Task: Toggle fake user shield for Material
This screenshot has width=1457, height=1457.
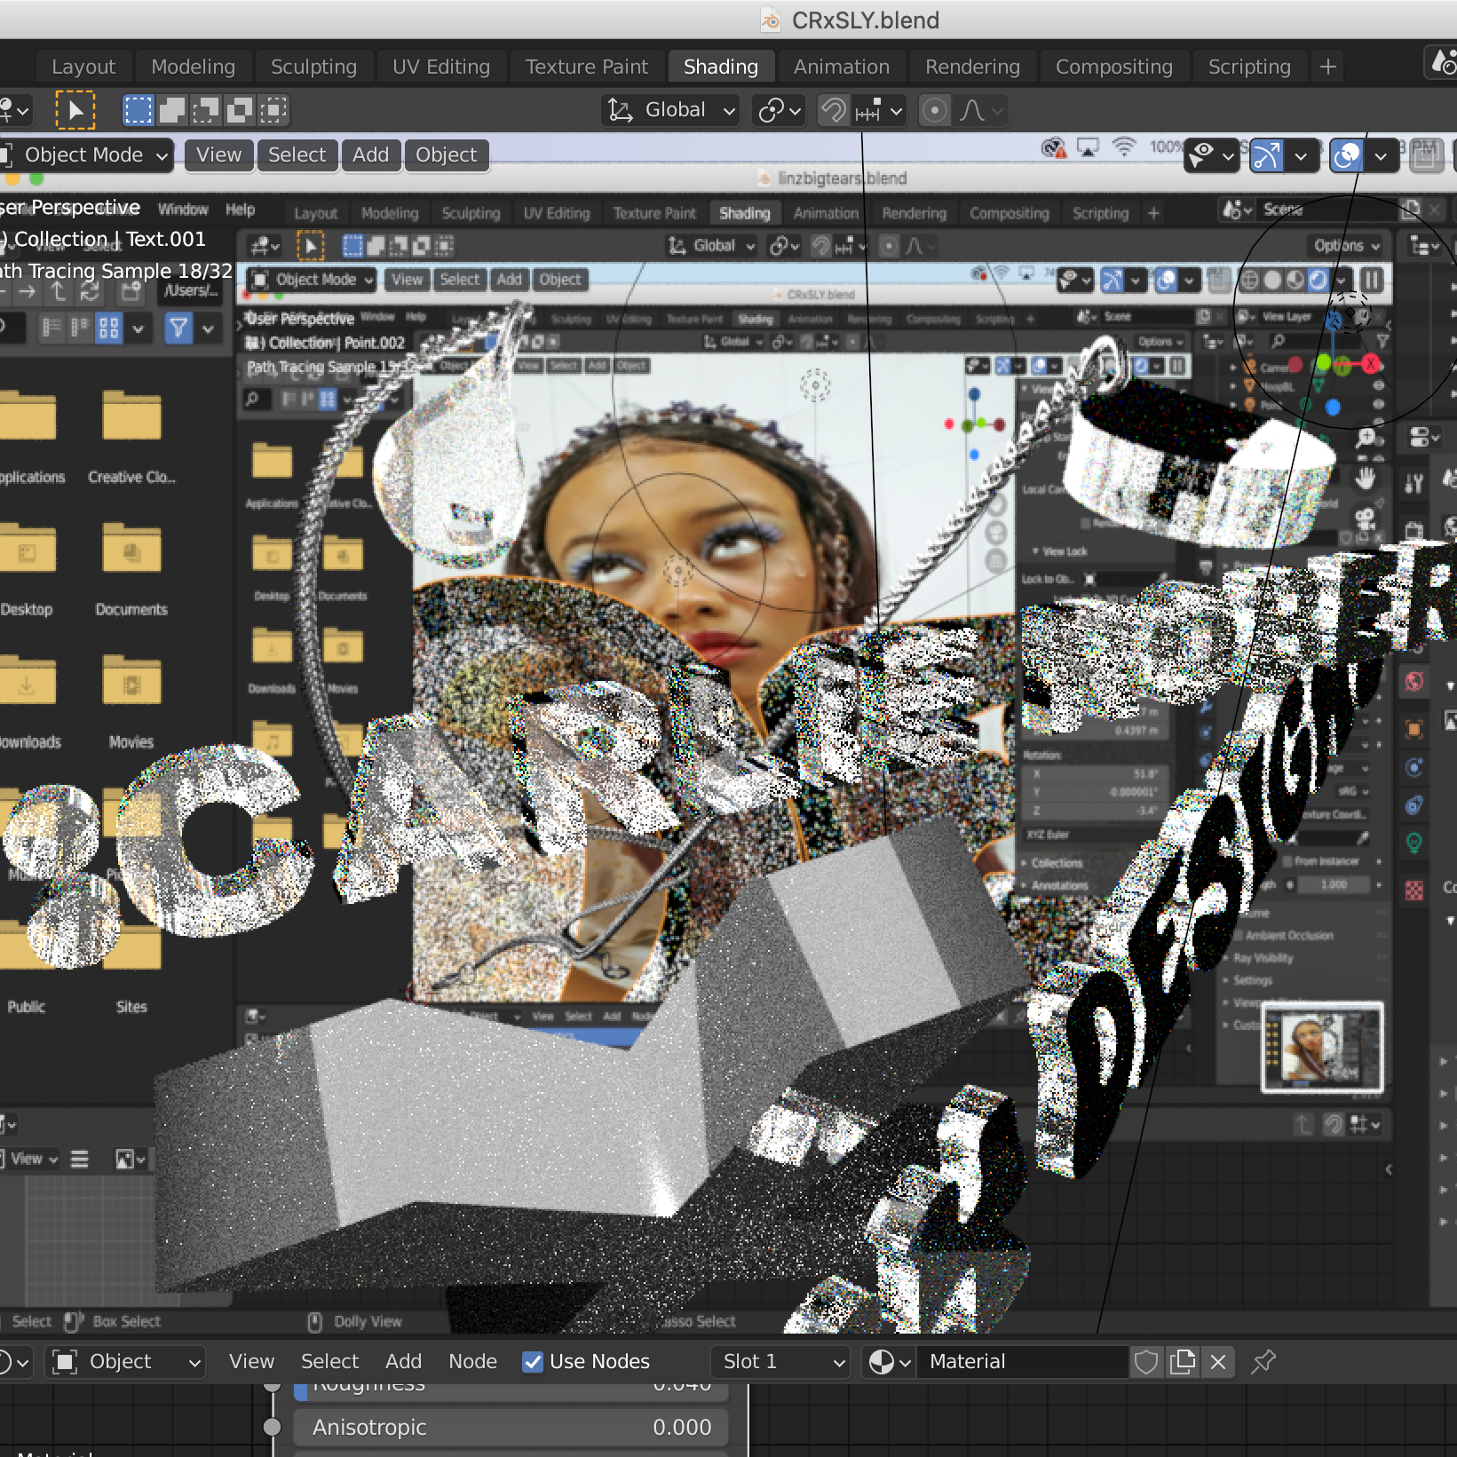Action: click(x=1146, y=1361)
